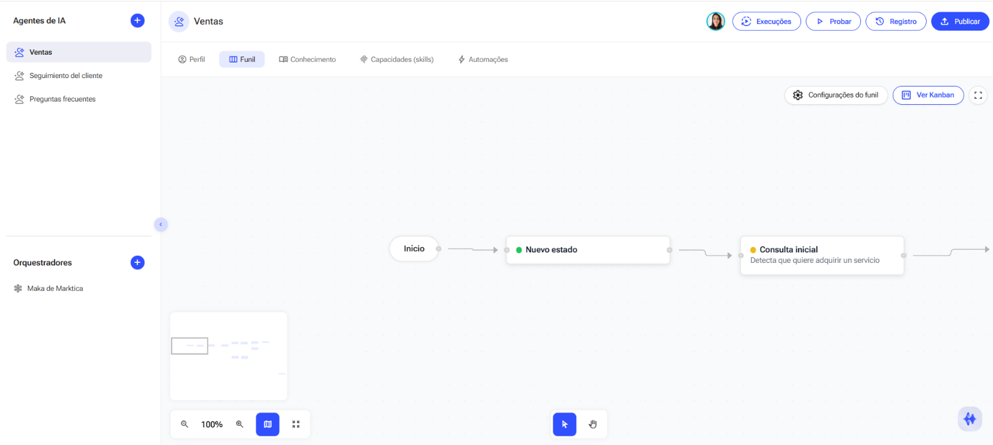The width and height of the screenshot is (993, 445).
Task: Open the Execuções panel
Action: point(766,21)
